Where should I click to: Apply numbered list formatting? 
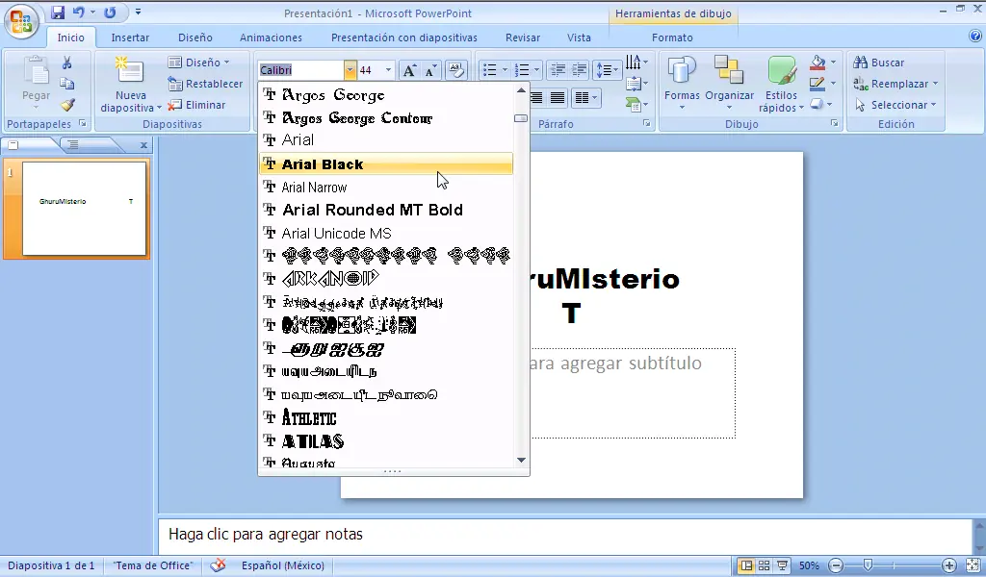point(522,70)
